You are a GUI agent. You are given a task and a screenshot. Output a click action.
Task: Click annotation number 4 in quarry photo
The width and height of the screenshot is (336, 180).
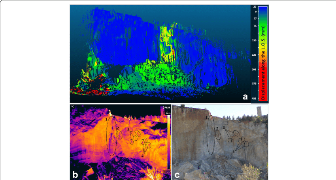point(233,152)
